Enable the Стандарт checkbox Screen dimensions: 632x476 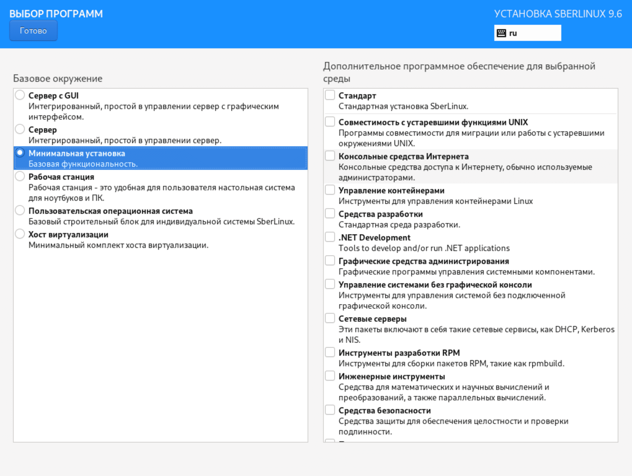[330, 95]
